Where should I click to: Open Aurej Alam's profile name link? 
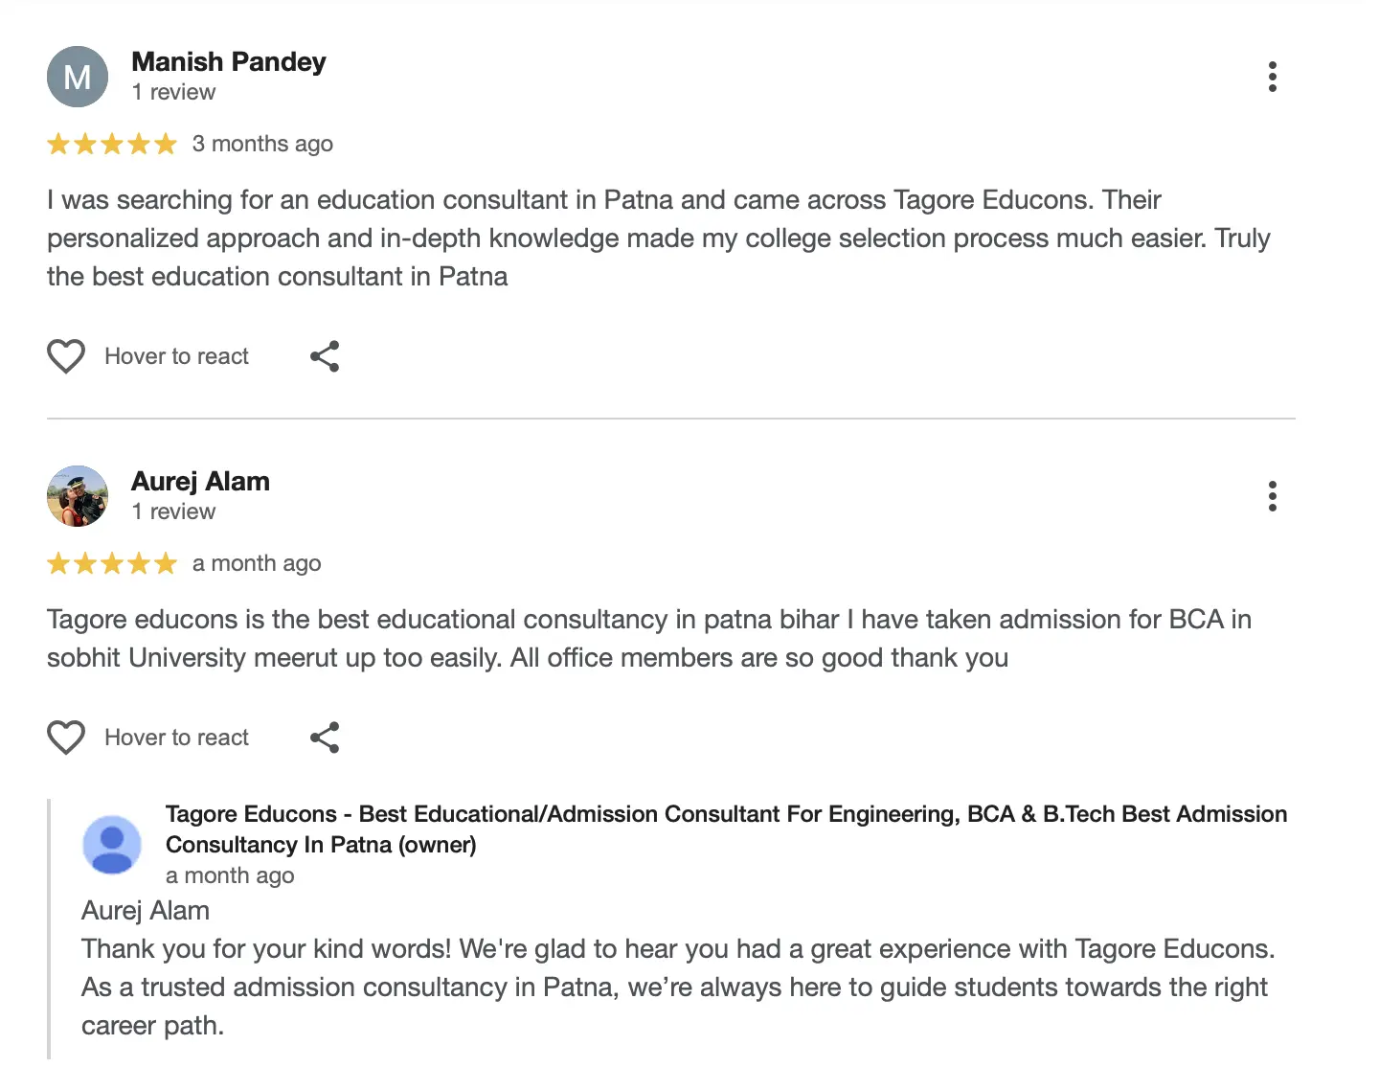click(x=200, y=482)
